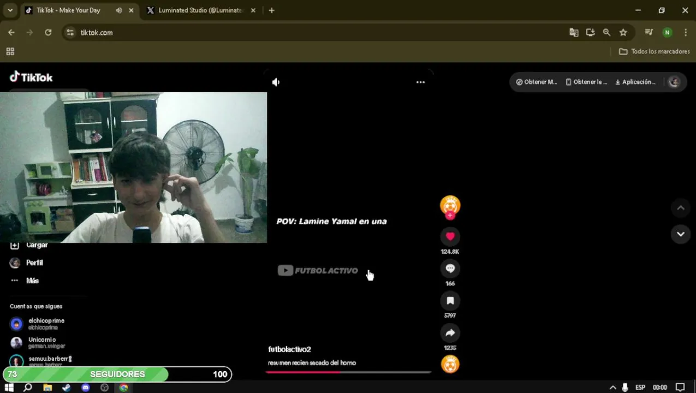Open a new browser tab
Image resolution: width=696 pixels, height=393 pixels.
click(271, 10)
